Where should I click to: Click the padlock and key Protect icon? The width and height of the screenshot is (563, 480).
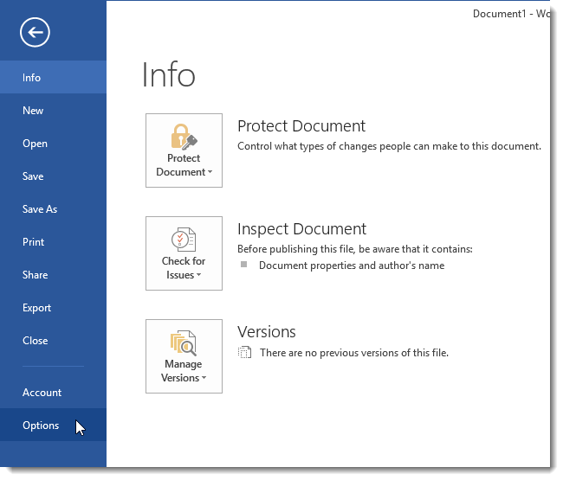[184, 137]
